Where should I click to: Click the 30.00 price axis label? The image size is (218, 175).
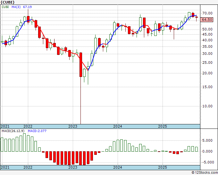click(x=207, y=54)
